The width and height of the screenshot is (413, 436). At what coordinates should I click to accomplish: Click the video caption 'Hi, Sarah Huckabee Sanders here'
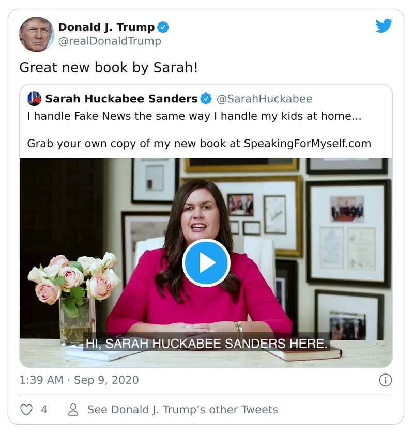(x=206, y=343)
